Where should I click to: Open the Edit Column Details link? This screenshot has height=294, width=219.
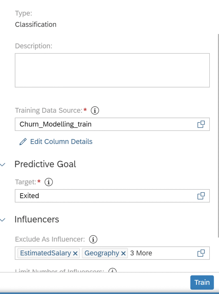(x=61, y=142)
